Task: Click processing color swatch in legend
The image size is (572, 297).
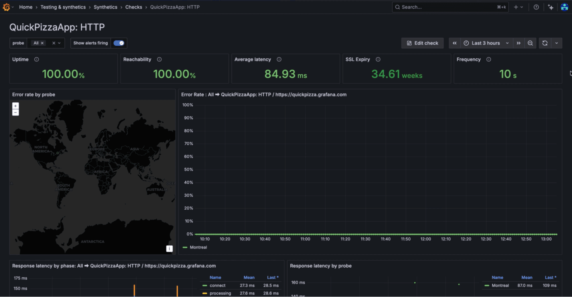Action: click(205, 293)
